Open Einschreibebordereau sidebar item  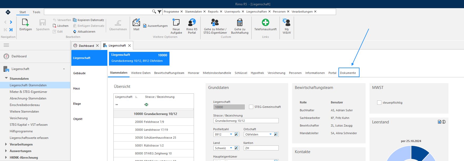point(25,105)
